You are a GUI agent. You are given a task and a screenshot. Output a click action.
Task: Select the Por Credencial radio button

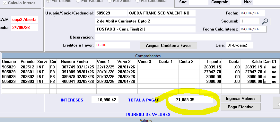pyautogui.click(x=137, y=1)
